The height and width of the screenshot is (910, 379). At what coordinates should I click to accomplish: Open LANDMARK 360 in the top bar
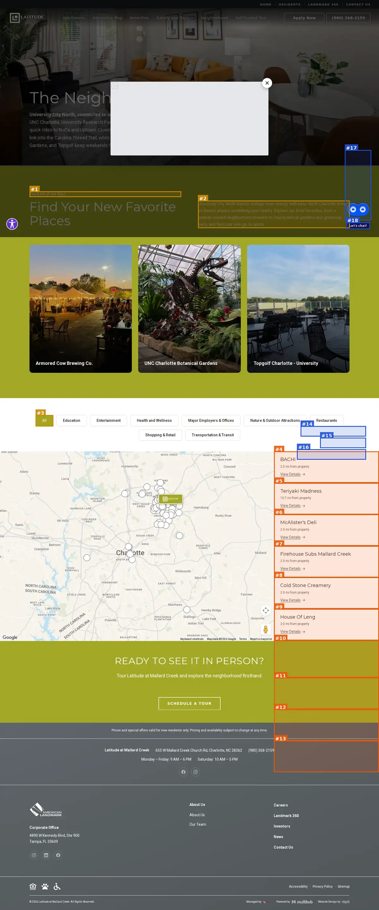coord(323,5)
